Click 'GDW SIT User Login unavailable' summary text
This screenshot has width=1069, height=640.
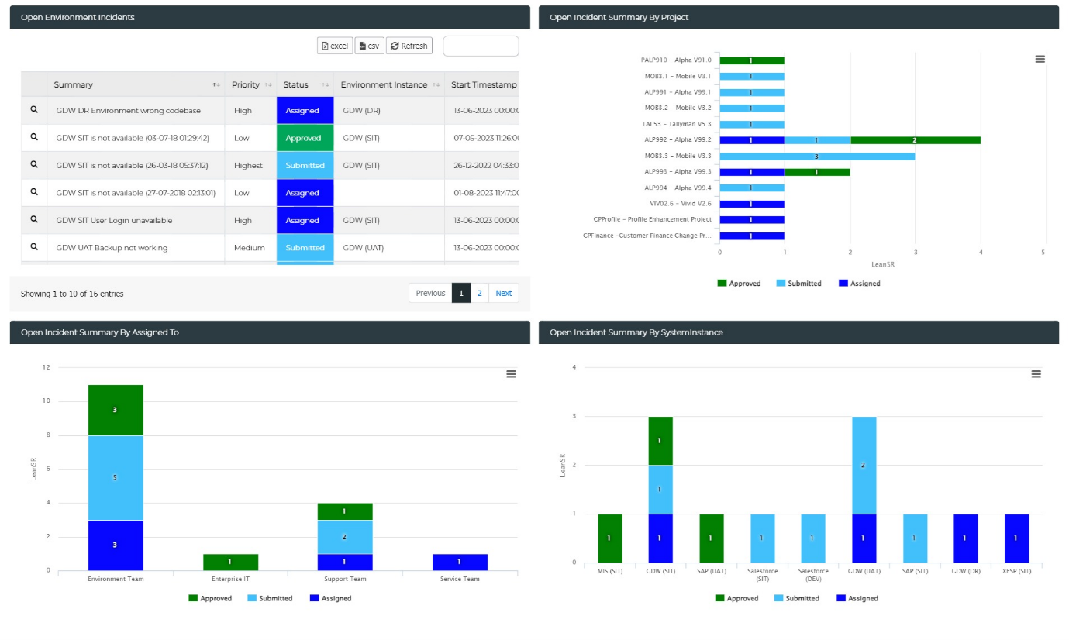(x=115, y=221)
